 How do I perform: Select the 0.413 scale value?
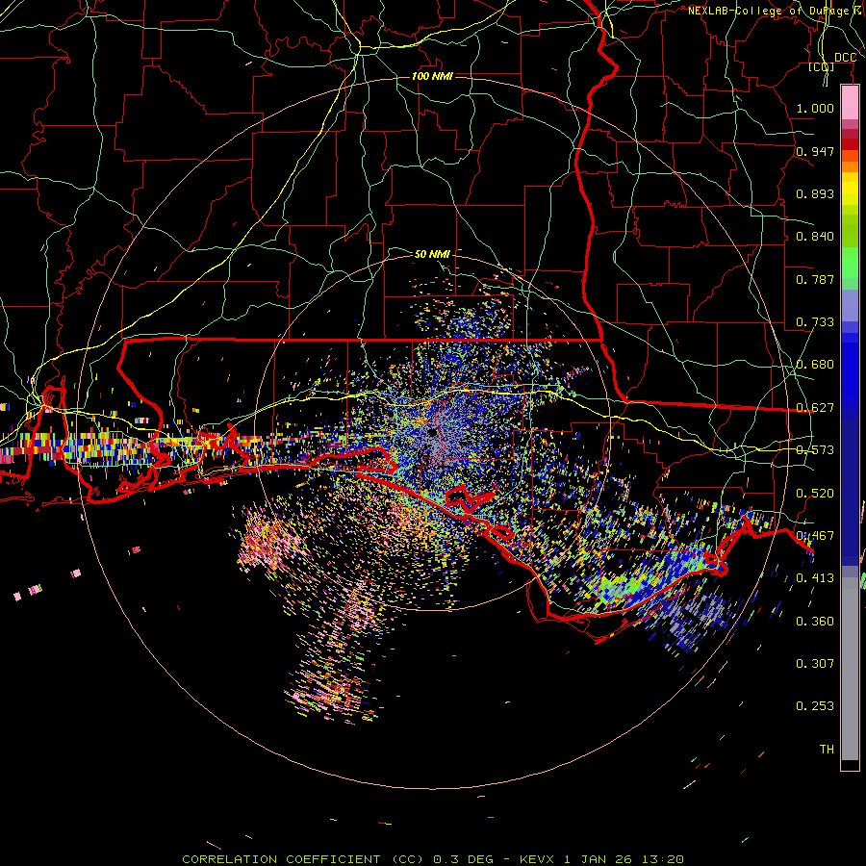click(x=815, y=578)
